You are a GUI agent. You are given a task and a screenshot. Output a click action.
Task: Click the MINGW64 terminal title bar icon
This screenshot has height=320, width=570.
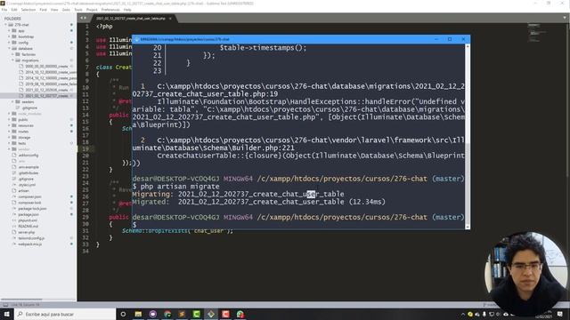point(136,39)
